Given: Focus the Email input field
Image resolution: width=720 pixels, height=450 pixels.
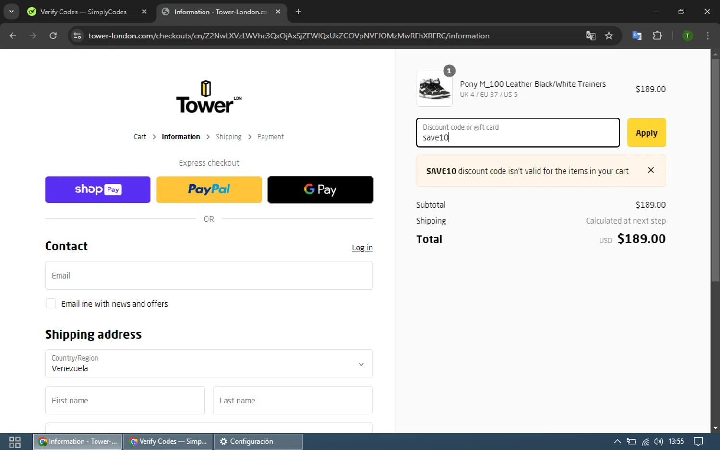Looking at the screenshot, I should (x=209, y=275).
